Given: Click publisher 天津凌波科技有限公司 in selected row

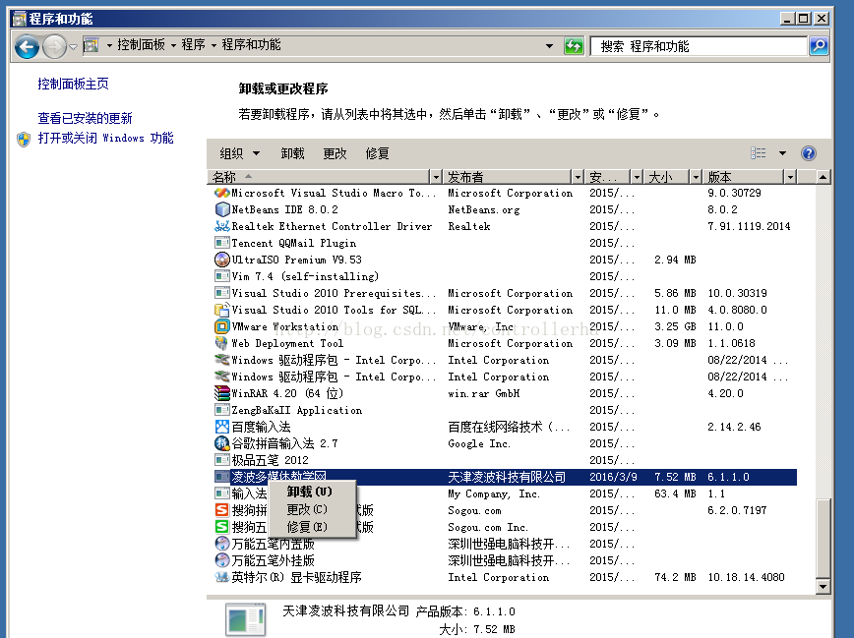Looking at the screenshot, I should click(507, 477).
